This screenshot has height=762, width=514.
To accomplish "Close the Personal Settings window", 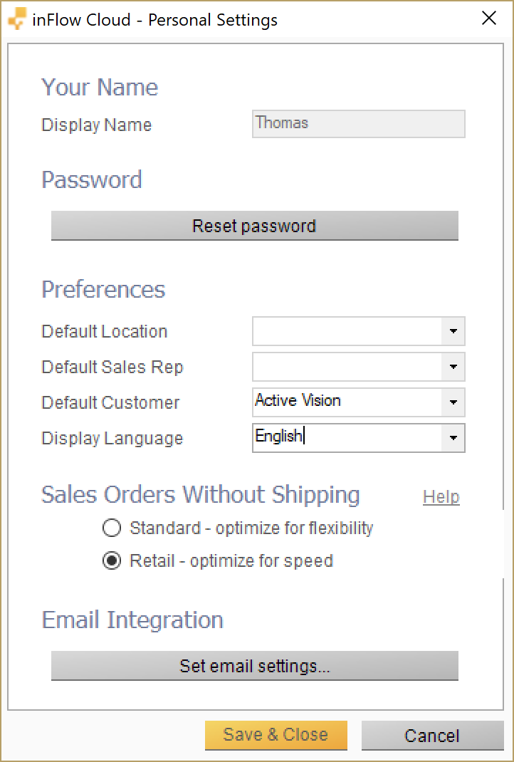I will click(x=489, y=19).
